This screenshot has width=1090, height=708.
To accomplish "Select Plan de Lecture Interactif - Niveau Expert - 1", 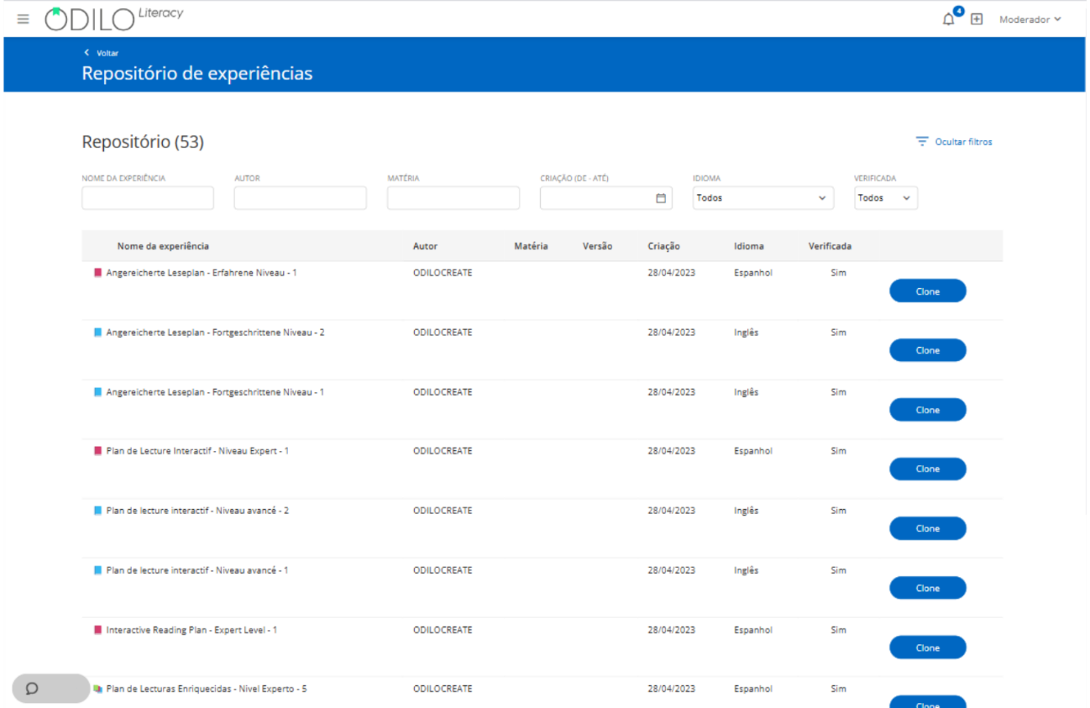I will coord(197,451).
